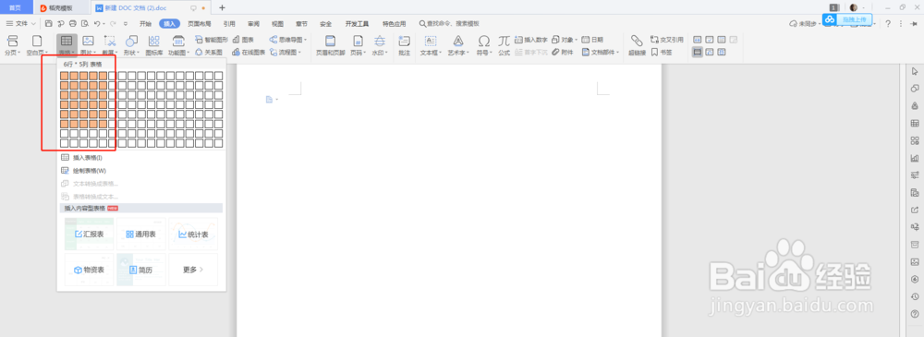Click the 符号 omega symbol icon
Screen dimensions: 924x337
pos(484,41)
